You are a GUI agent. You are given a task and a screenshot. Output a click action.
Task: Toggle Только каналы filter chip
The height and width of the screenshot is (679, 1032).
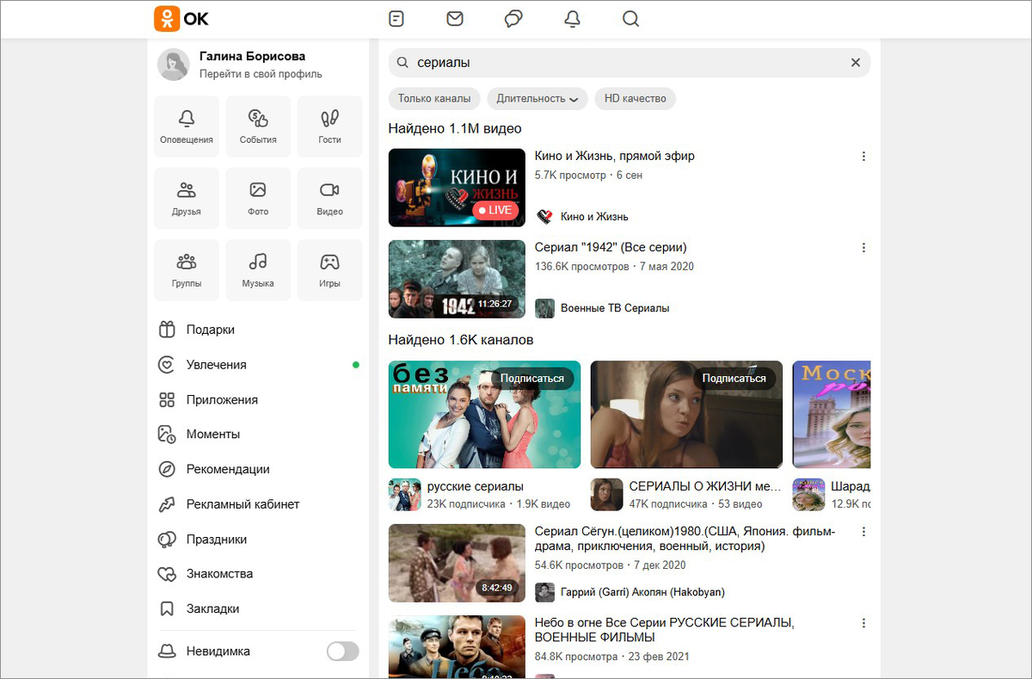tap(434, 98)
